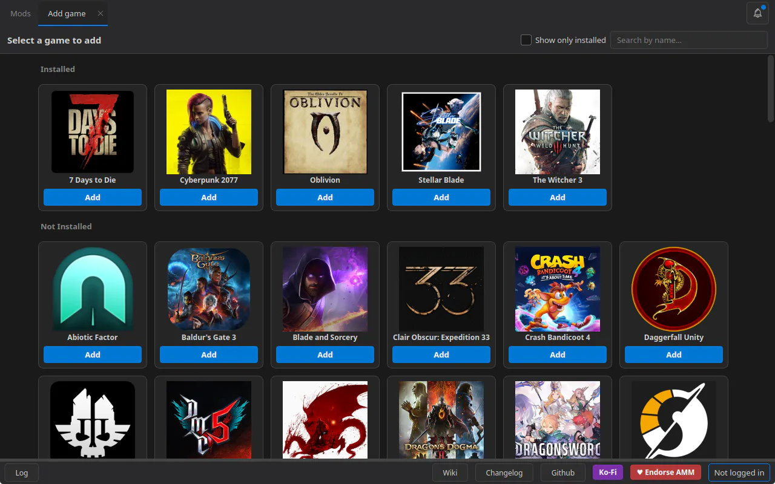
Task: Select the Daggerfall Unity dragon emblem
Action: (x=674, y=289)
